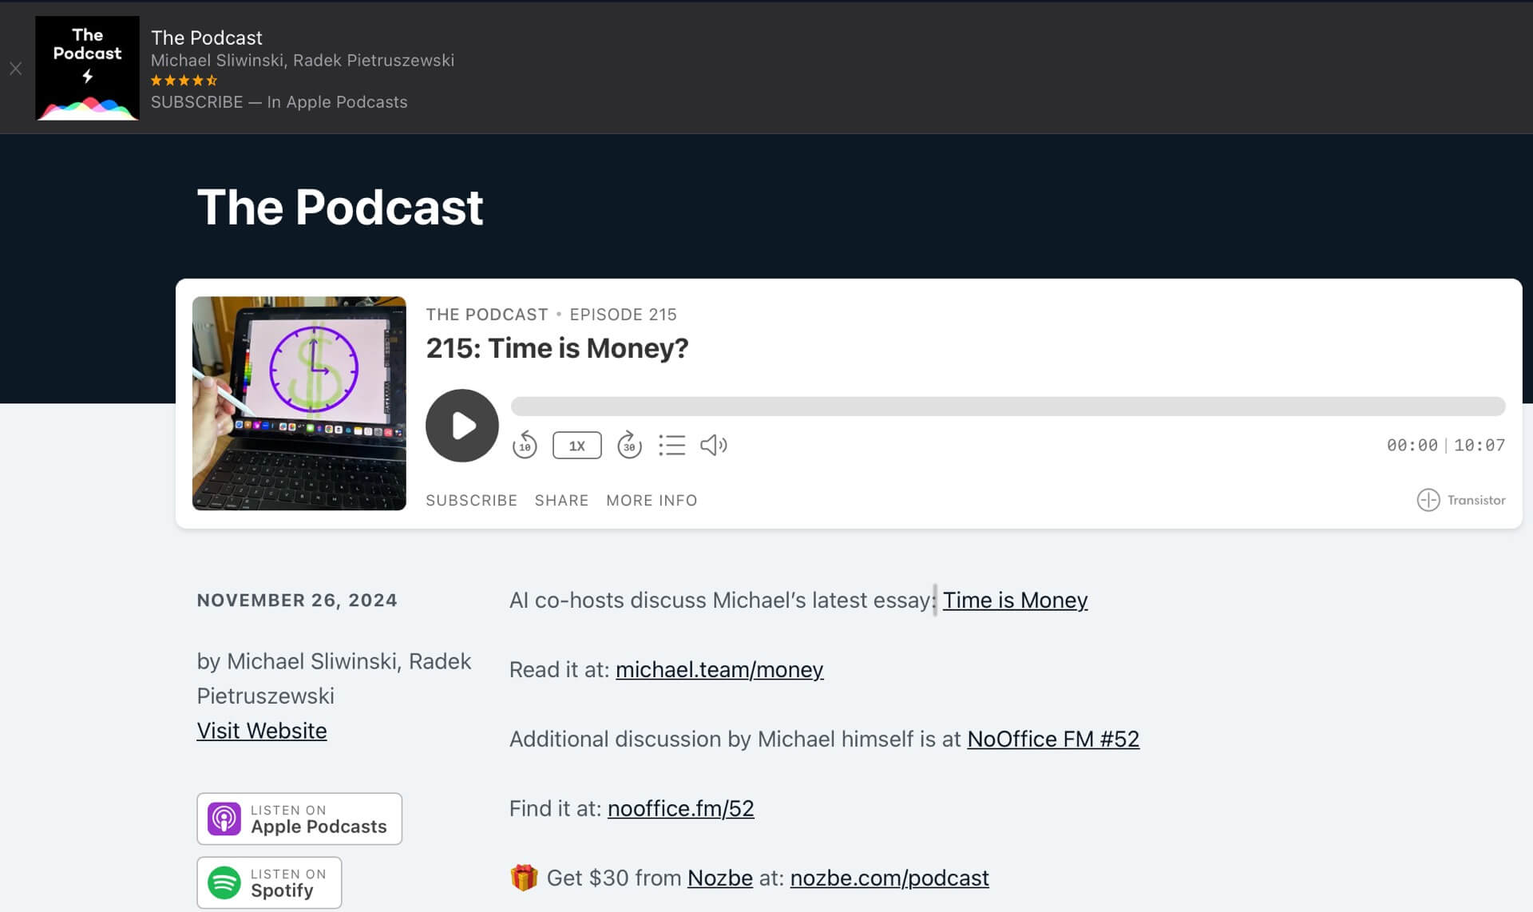The height and width of the screenshot is (912, 1533).
Task: Click the skip forward 30 seconds icon
Action: point(629,445)
